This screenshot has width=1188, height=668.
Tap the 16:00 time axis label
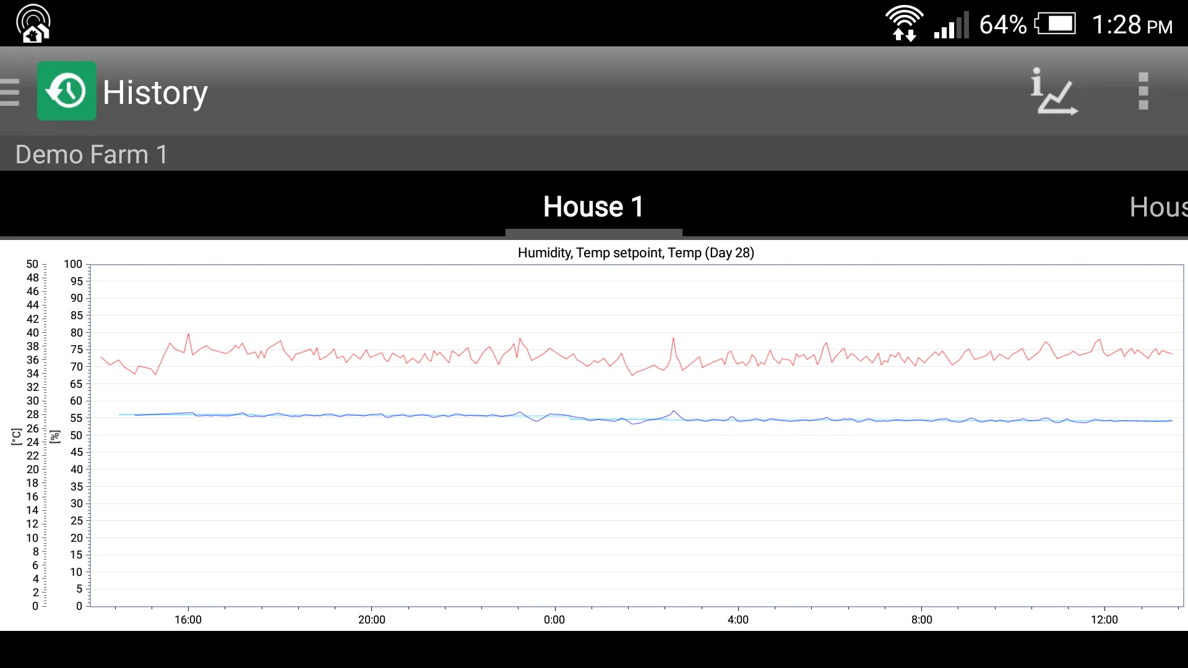coord(188,620)
